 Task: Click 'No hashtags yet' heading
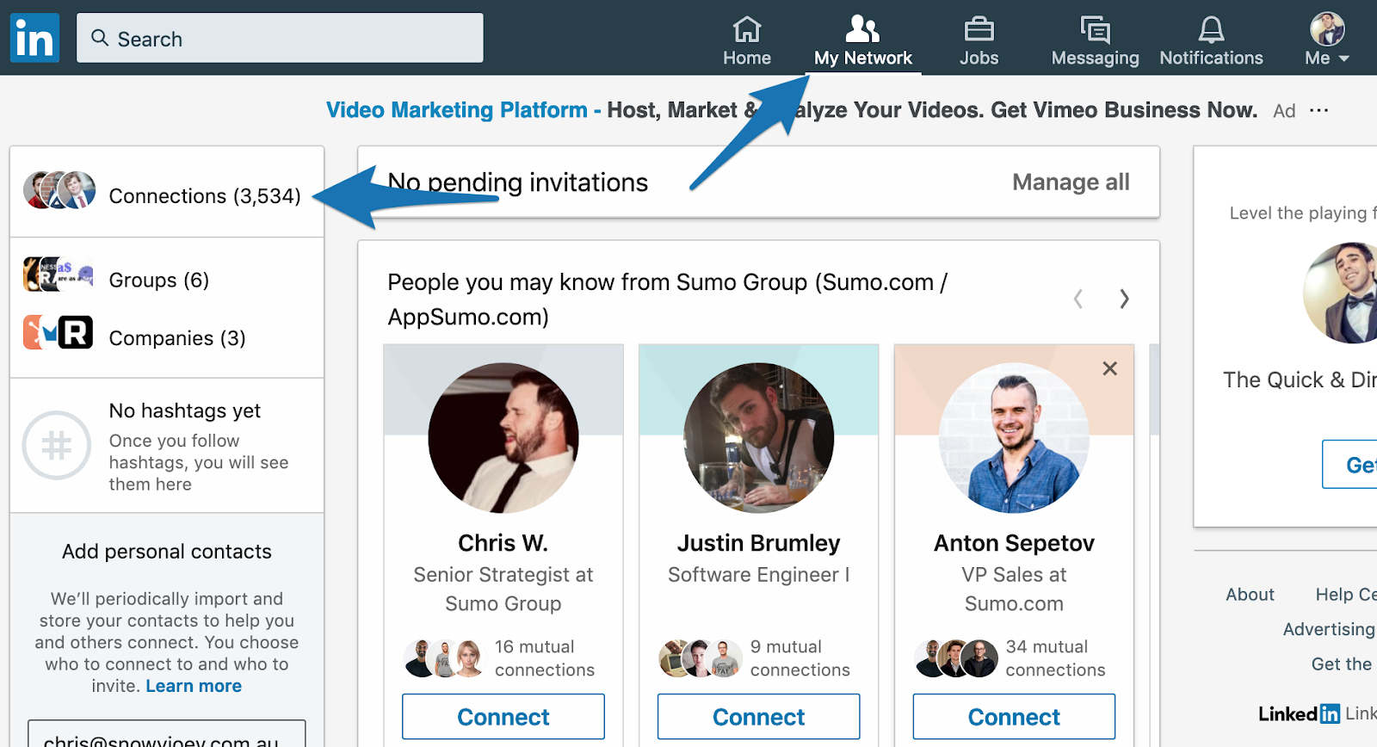185,411
